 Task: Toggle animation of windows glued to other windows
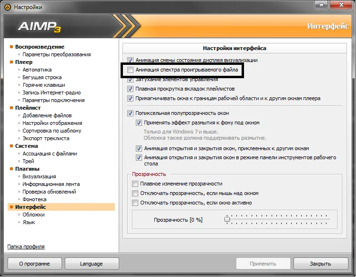tap(139, 148)
